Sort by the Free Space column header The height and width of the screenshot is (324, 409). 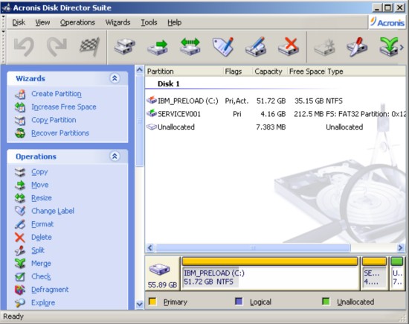(306, 72)
